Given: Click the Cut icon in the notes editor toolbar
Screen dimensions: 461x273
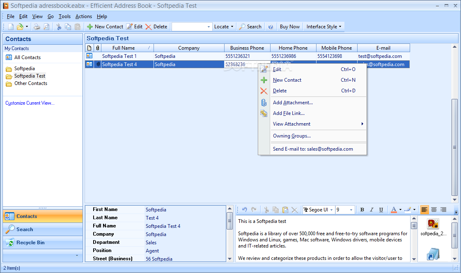Looking at the screenshot, I should pos(266,209).
